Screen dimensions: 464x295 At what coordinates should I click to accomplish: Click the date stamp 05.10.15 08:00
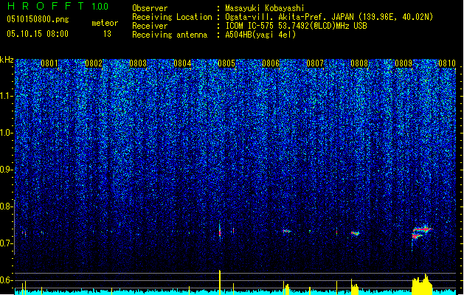point(38,34)
